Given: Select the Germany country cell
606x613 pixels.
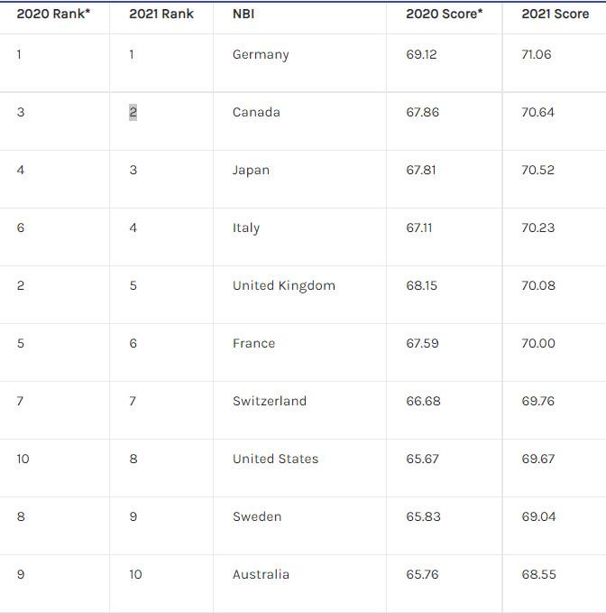Looking at the screenshot, I should 261,55.
